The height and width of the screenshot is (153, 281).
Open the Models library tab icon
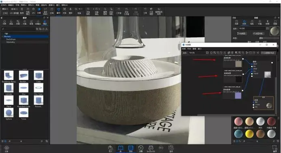pos(45,23)
